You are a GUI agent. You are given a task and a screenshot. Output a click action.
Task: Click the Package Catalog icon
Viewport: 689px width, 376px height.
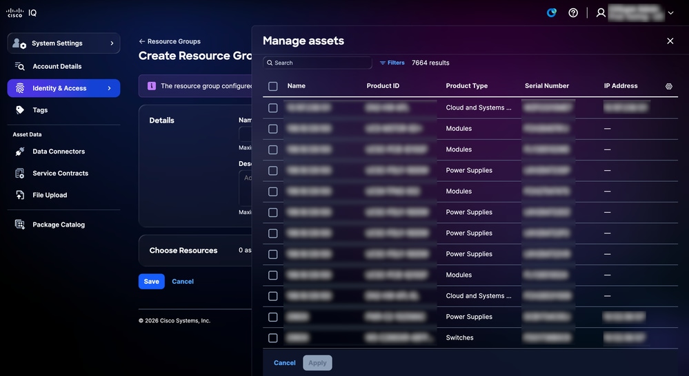(20, 224)
